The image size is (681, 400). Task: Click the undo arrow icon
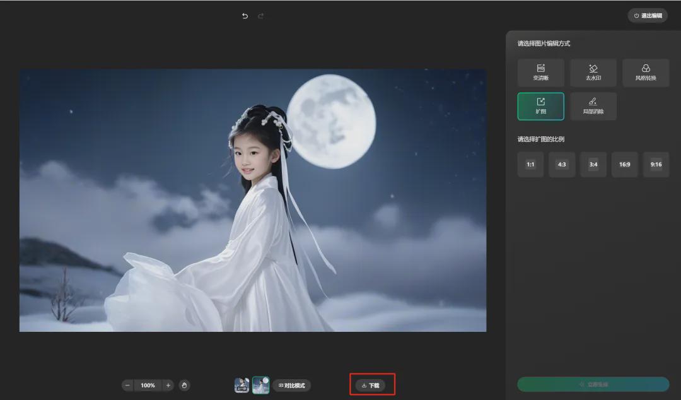[x=245, y=16]
